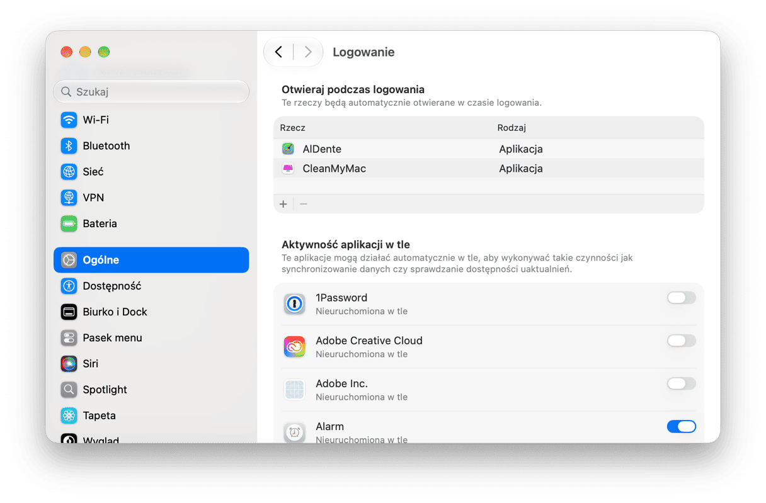Click the VPN label in sidebar
Image resolution: width=766 pixels, height=503 pixels.
(x=93, y=198)
